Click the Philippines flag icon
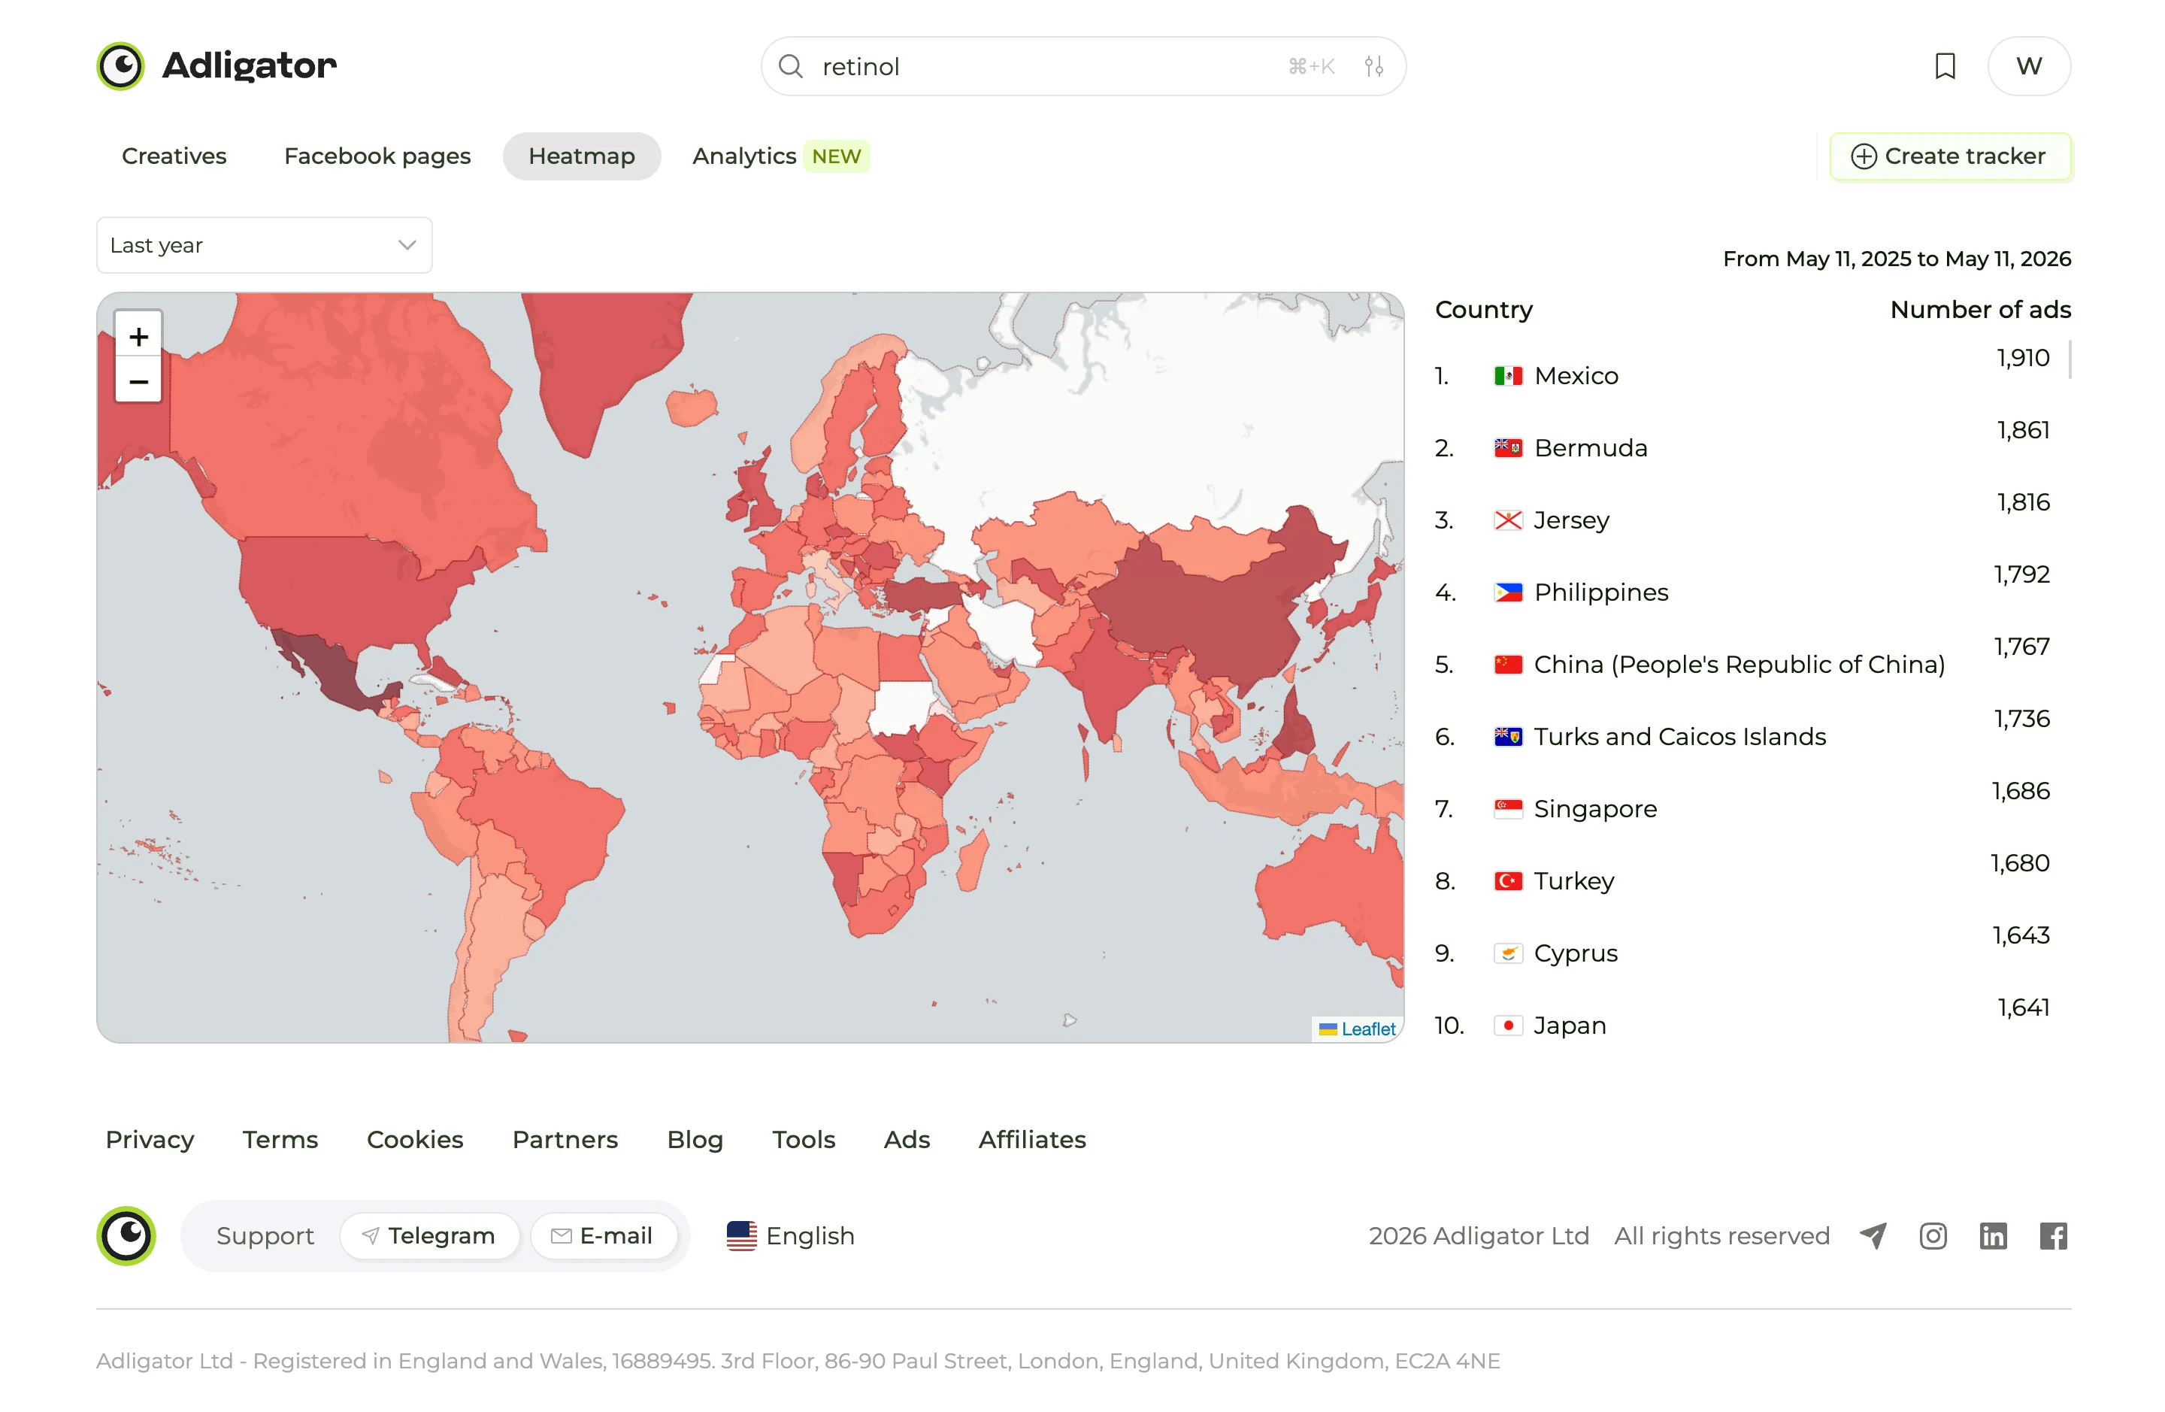The width and height of the screenshot is (2165, 1412). (x=1507, y=592)
